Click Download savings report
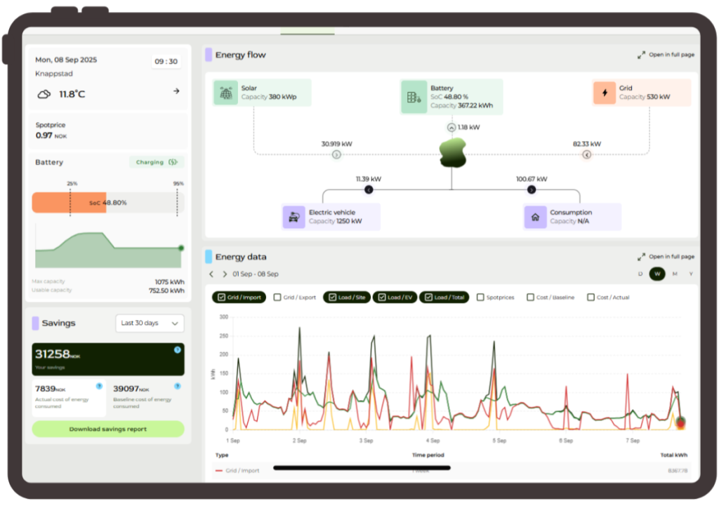719x508 pixels. pos(108,429)
